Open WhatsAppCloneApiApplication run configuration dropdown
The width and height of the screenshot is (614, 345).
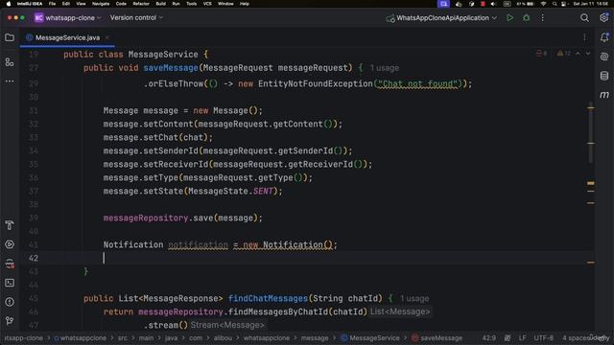coord(441,18)
